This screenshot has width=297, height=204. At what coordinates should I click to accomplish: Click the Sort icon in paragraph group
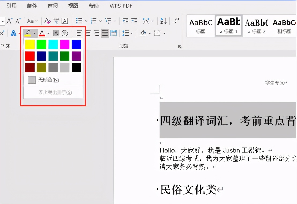[x=164, y=21]
